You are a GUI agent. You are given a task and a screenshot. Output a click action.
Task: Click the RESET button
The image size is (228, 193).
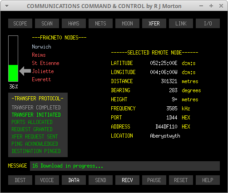coord(181,180)
